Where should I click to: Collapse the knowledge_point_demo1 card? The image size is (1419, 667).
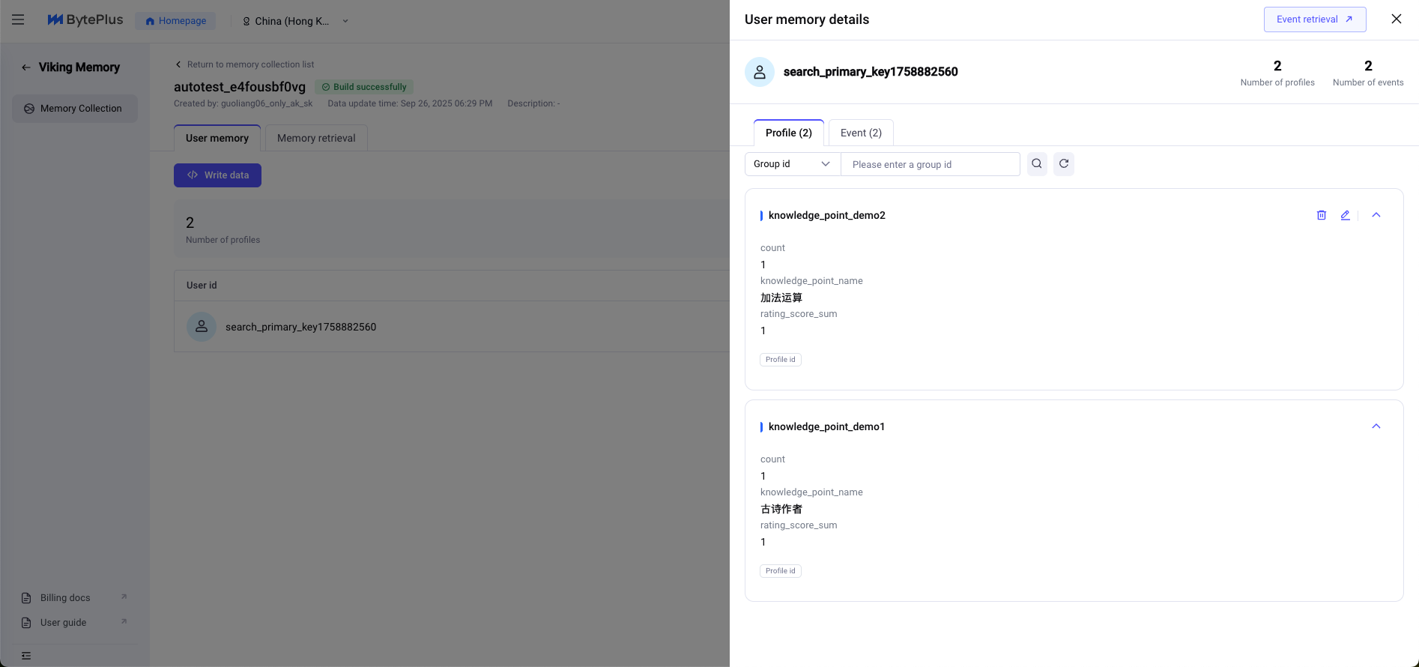(1376, 426)
